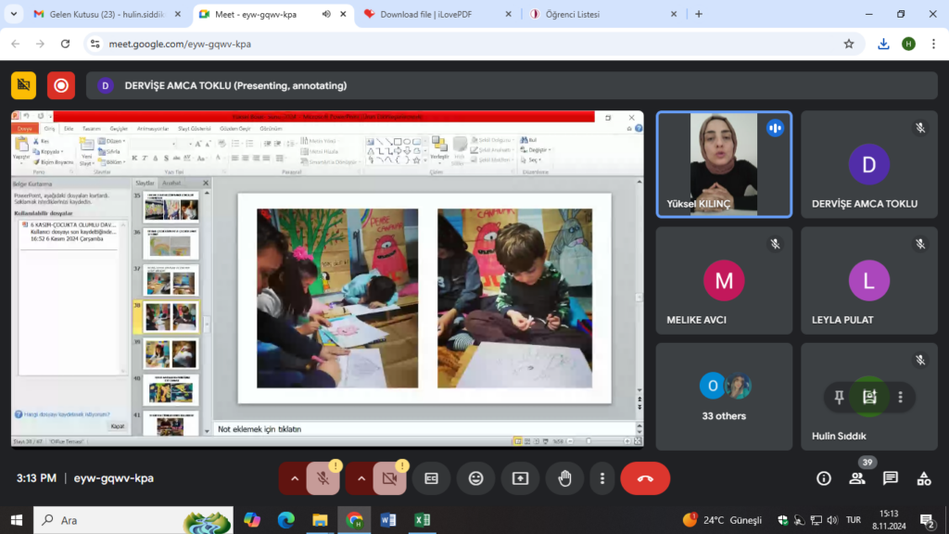Show the participants list
This screenshot has width=949, height=534.
857,478
